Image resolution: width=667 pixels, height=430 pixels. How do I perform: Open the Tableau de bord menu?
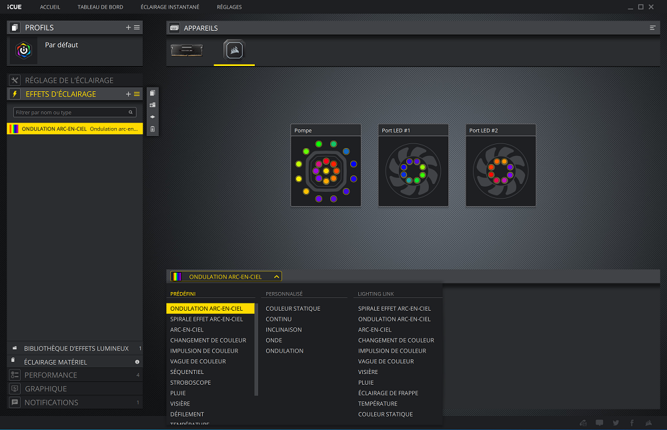coord(100,7)
